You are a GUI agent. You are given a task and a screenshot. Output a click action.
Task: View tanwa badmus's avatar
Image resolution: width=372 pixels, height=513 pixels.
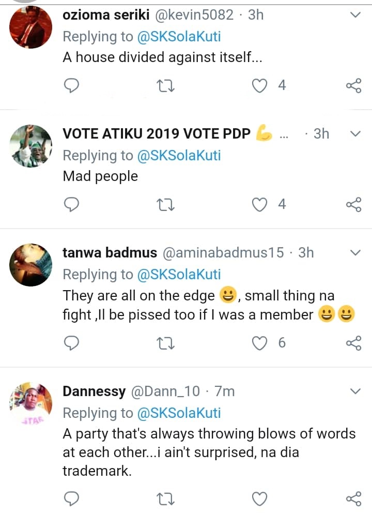(x=31, y=265)
